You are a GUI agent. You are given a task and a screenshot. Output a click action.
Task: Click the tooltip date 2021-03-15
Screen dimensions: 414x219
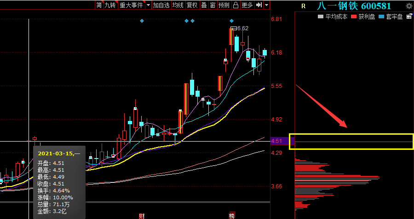[x=56, y=153]
